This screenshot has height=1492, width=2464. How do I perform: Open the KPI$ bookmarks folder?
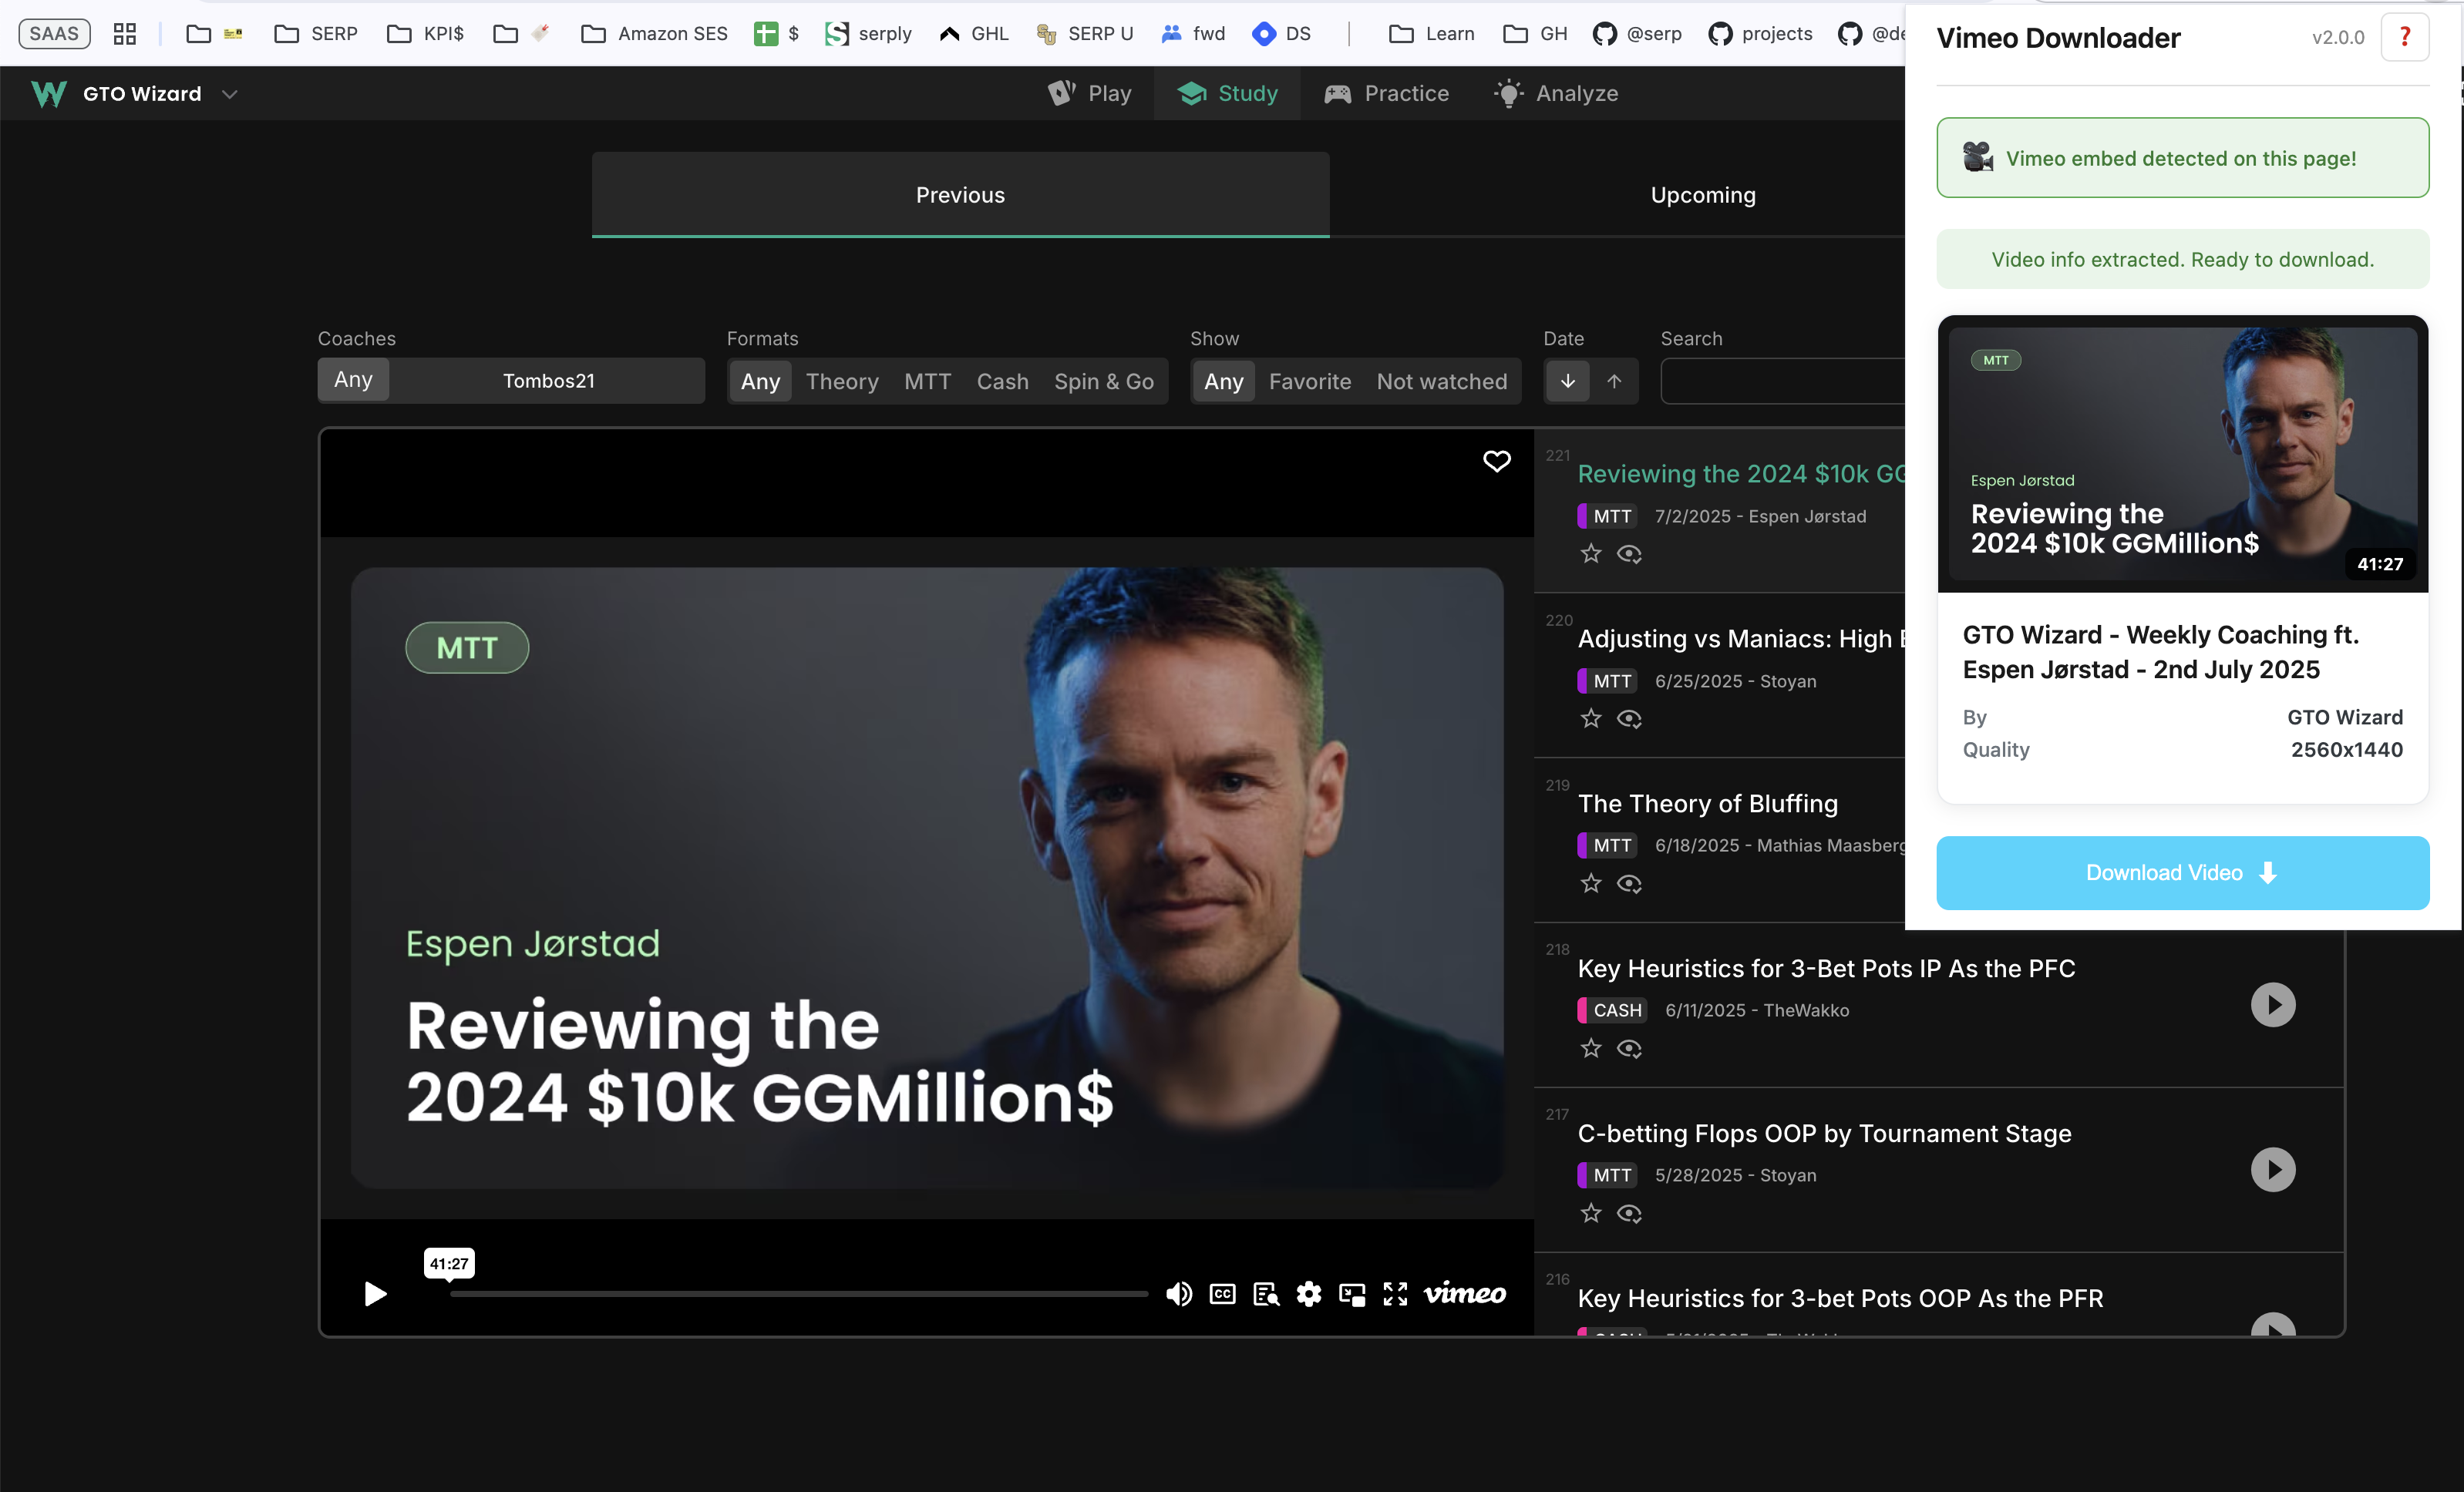tap(426, 33)
